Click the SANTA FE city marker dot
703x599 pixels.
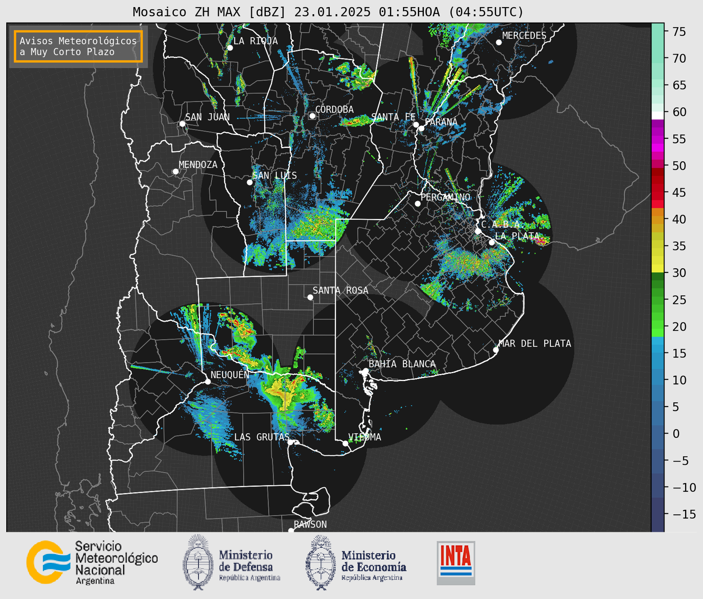click(x=416, y=125)
